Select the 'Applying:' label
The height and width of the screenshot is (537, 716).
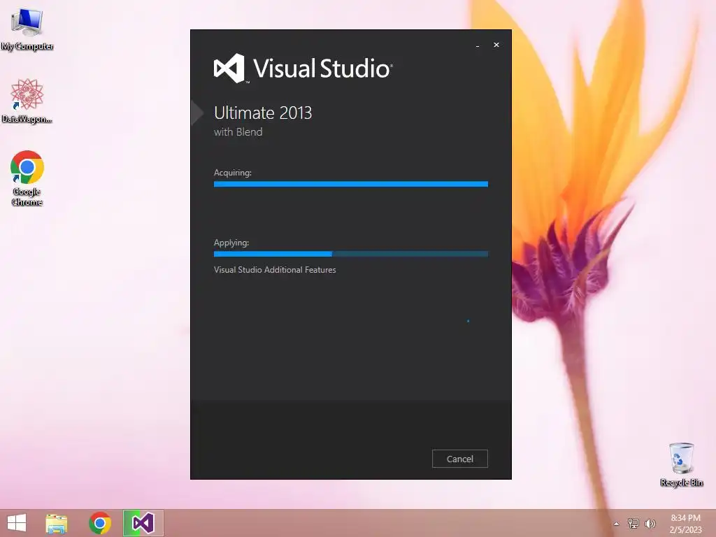click(x=231, y=243)
